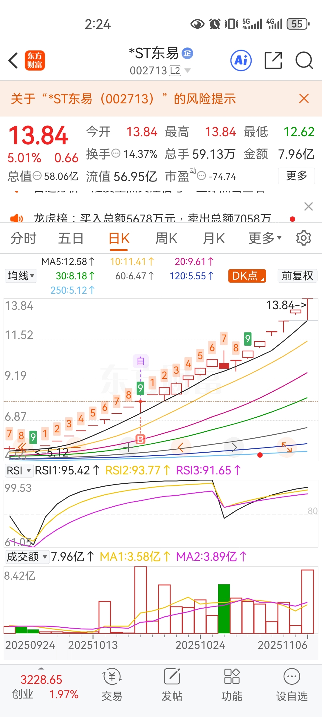Screen dimensions: 322x717
Task: Tap the back arrow icon
Action: [13, 60]
